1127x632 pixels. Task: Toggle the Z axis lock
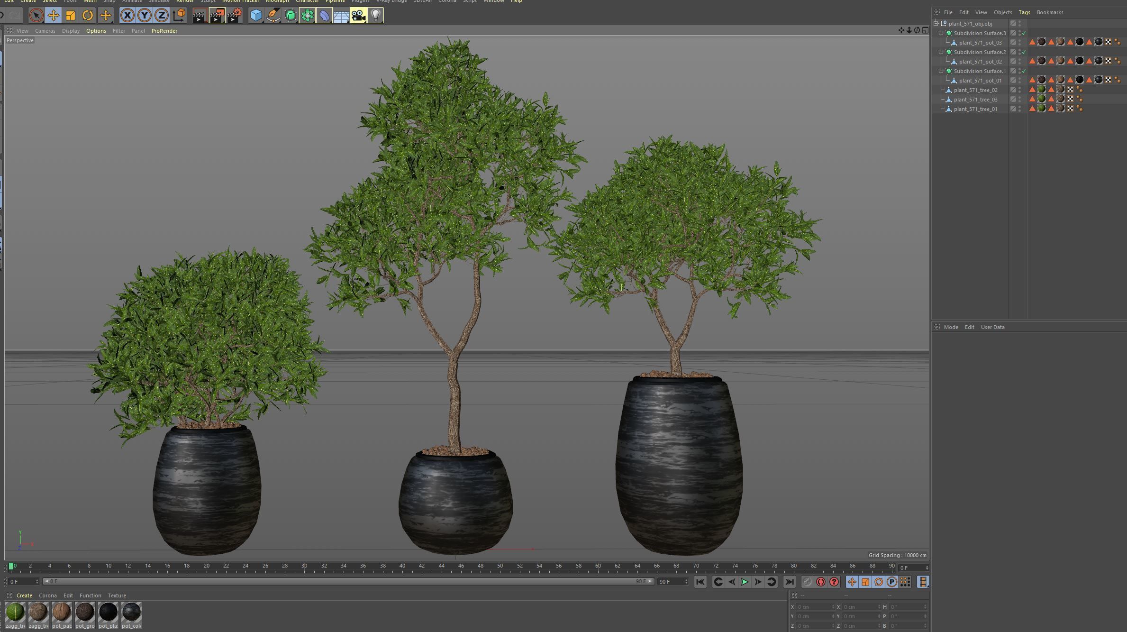[x=161, y=16]
